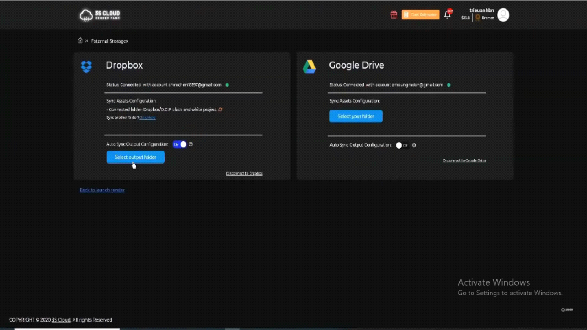This screenshot has width=587, height=330.
Task: Open the gift rewards icon
Action: click(394, 15)
